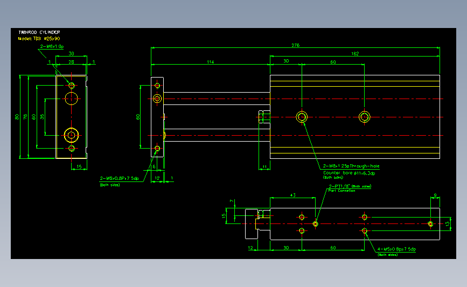467x287 pixels.
Task: Click the 6 dimension text
Action: point(154,167)
